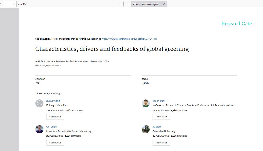This screenshot has width=263, height=151.
Task: Click the page number input field
Action: click(x=10, y=4)
